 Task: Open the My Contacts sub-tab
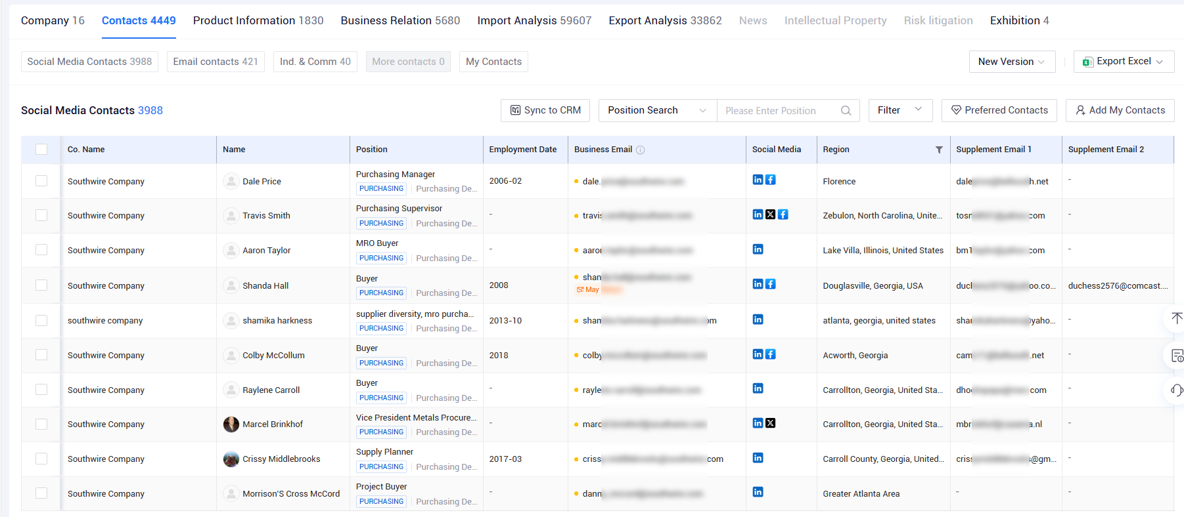(493, 62)
